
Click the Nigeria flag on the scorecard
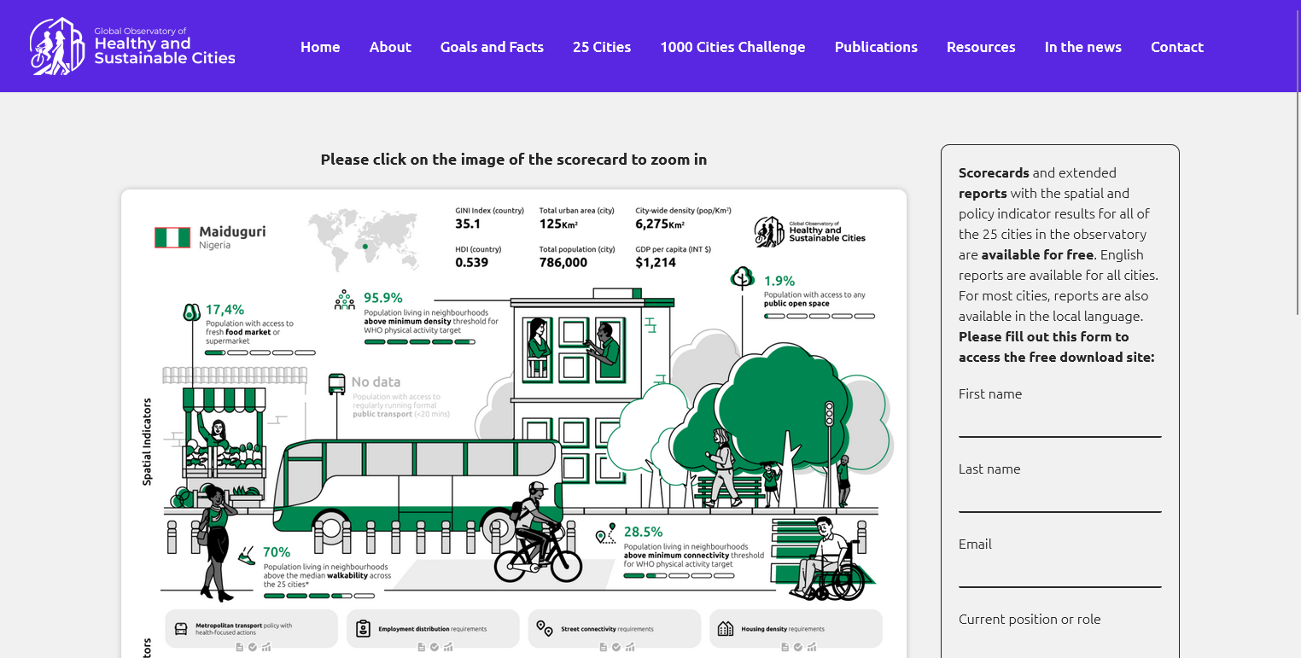172,238
